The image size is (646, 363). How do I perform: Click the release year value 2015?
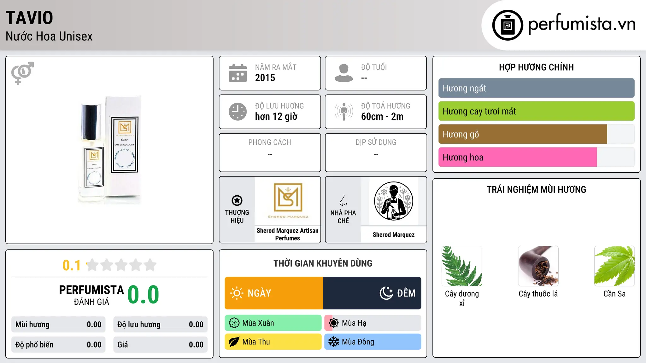[265, 78]
